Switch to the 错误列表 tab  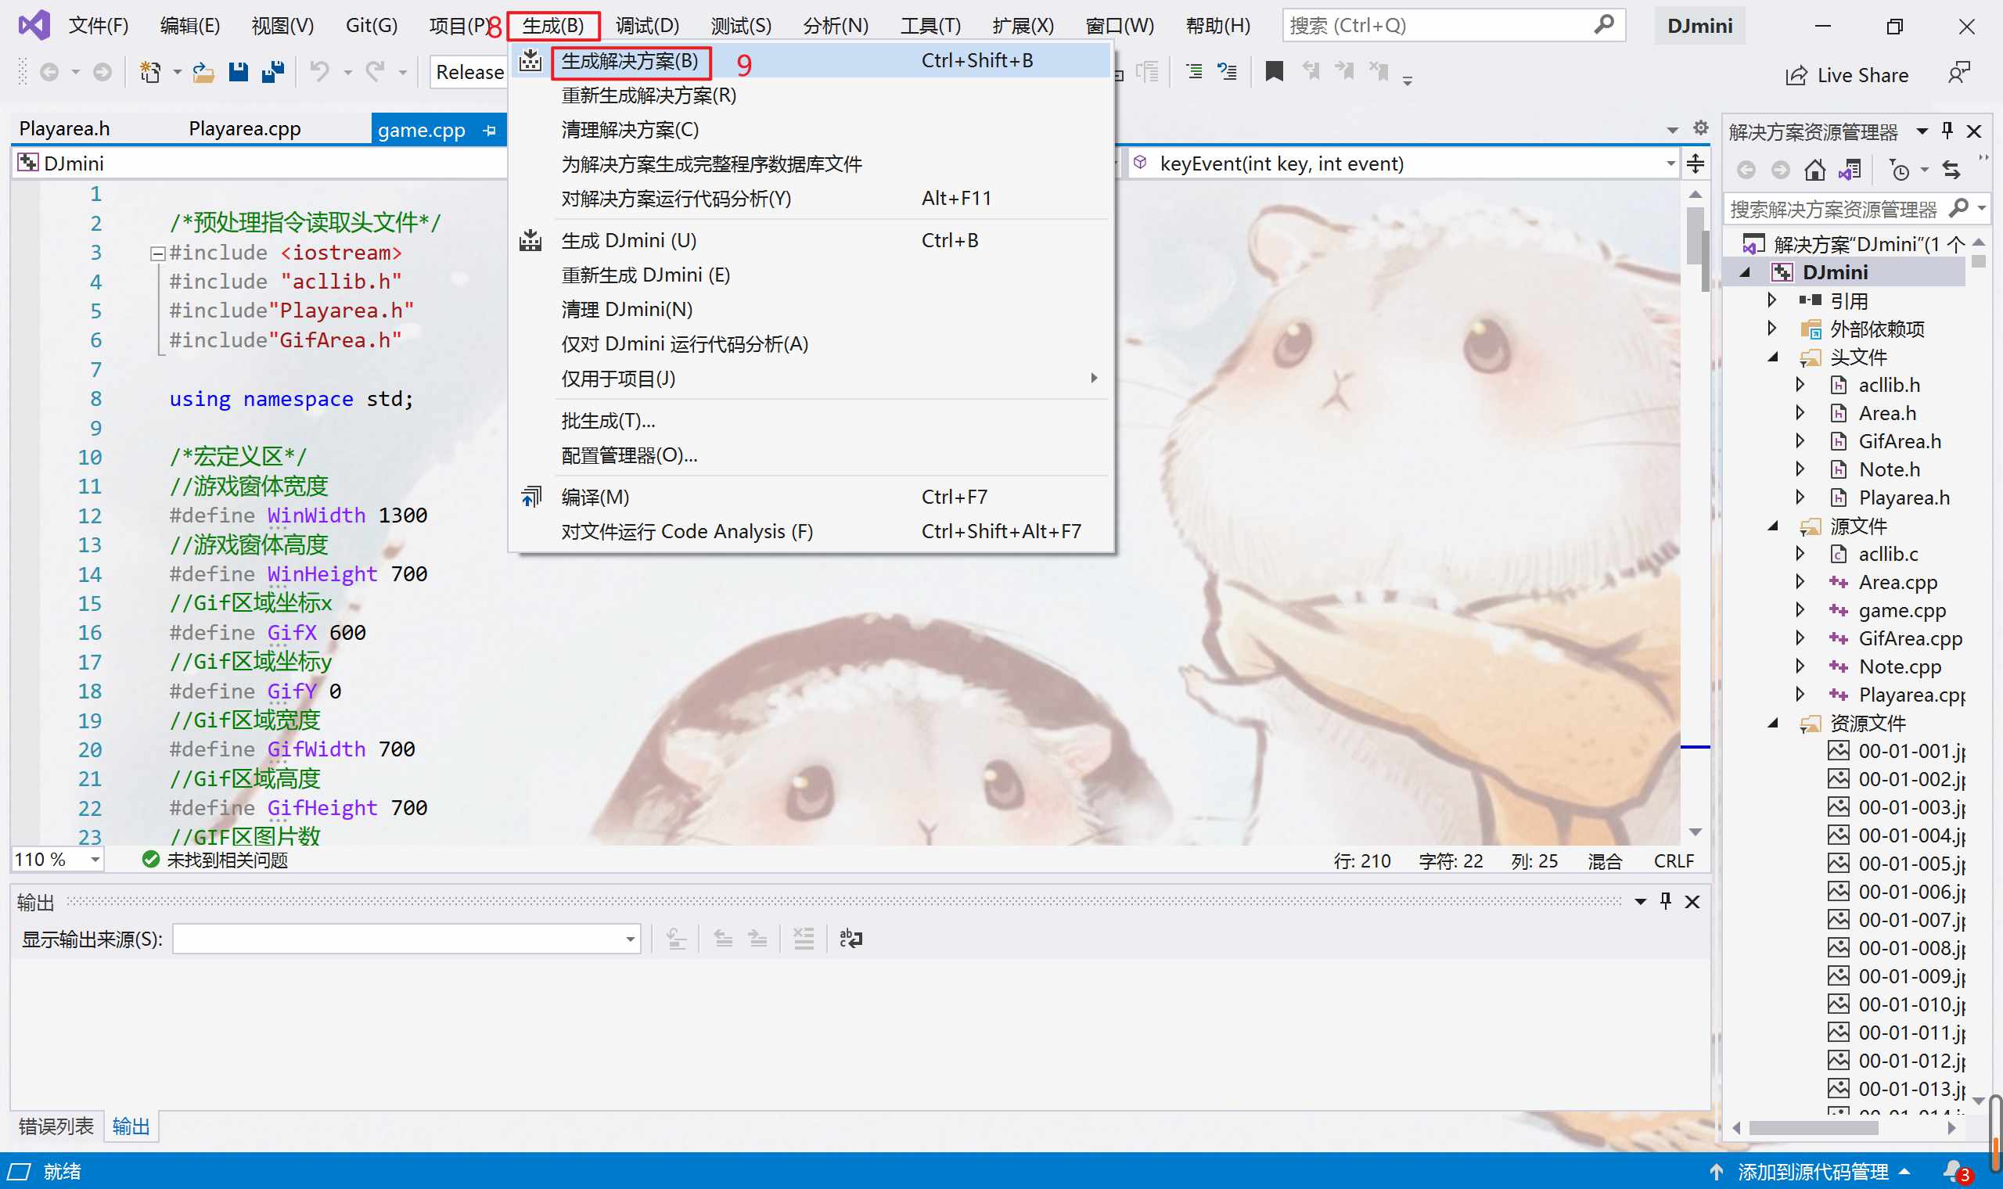click(56, 1126)
